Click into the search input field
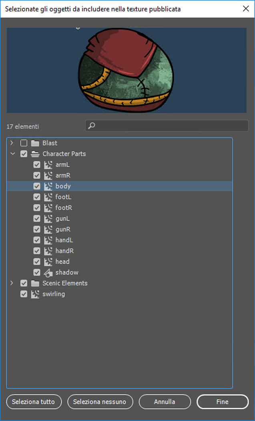Image resolution: width=255 pixels, height=421 pixels. click(x=167, y=125)
